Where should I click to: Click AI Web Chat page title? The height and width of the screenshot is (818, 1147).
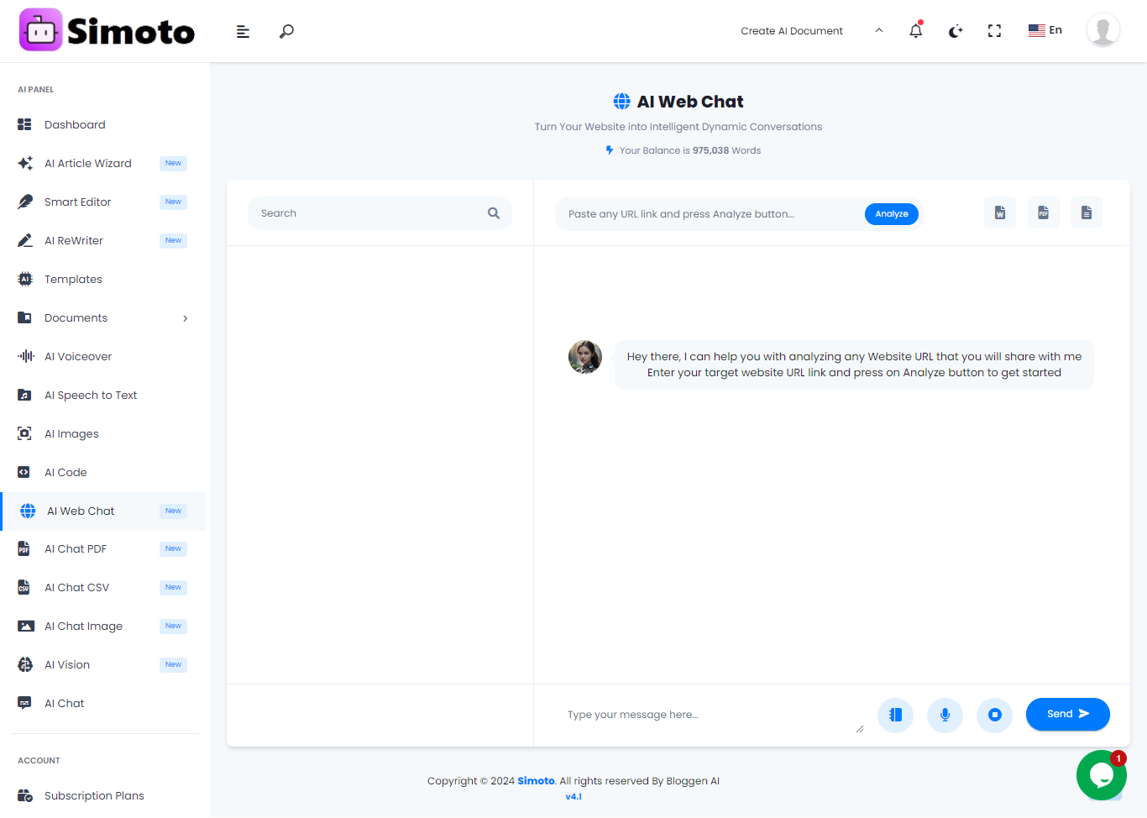click(690, 102)
